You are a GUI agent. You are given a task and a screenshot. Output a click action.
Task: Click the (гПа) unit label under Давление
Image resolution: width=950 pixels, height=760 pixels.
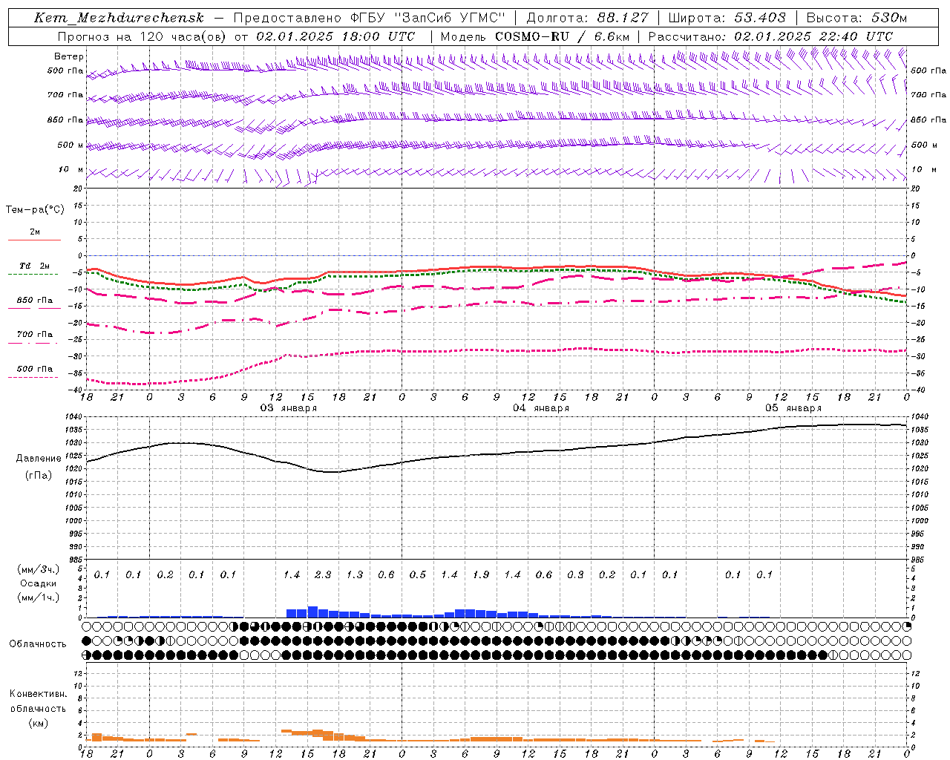(x=39, y=476)
